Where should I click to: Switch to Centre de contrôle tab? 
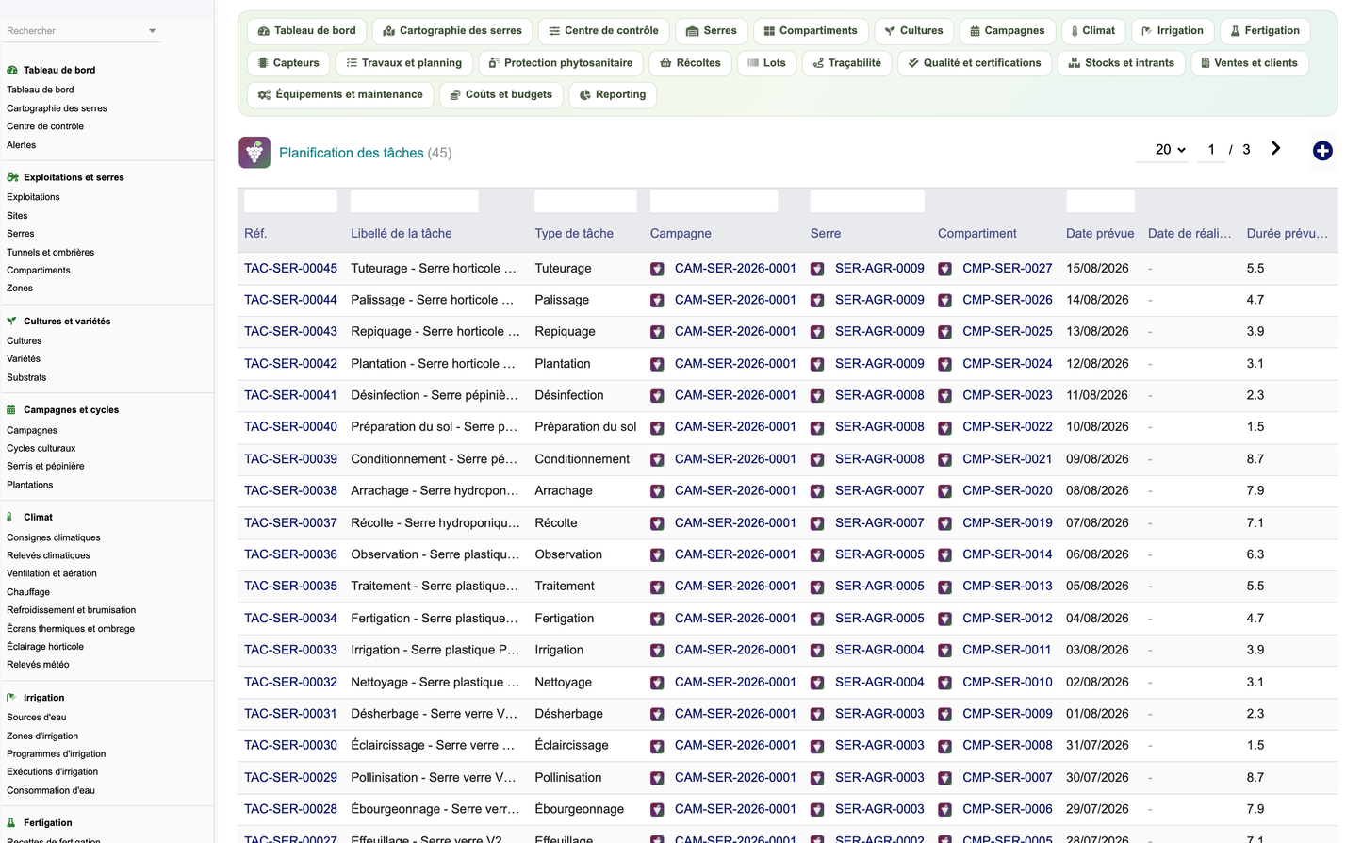click(x=603, y=31)
